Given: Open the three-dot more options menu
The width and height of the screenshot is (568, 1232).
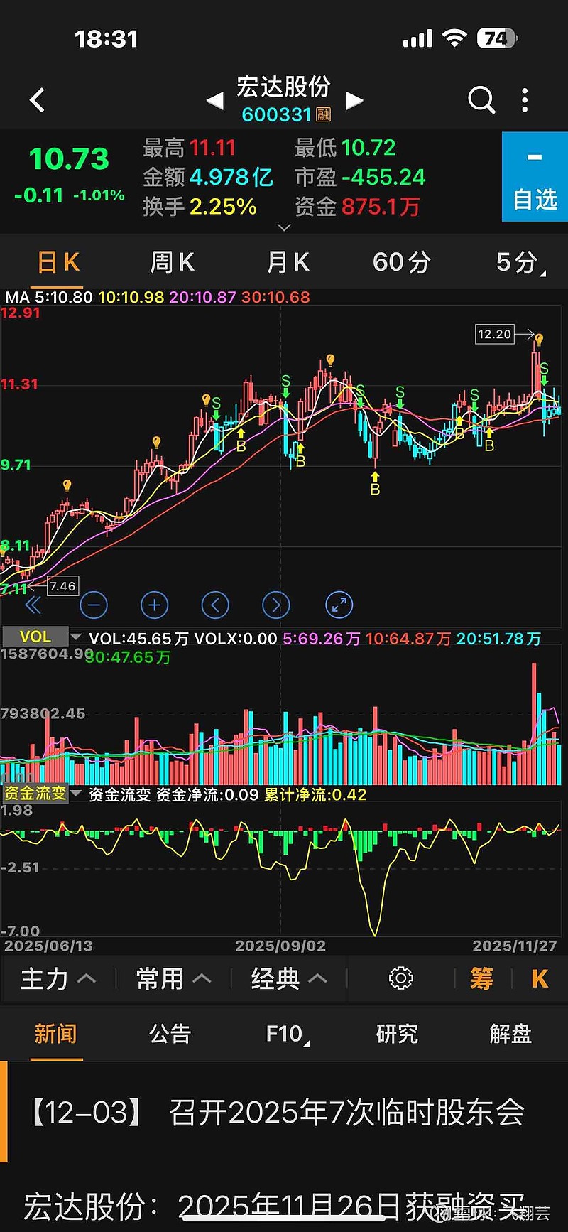Looking at the screenshot, I should (x=525, y=100).
